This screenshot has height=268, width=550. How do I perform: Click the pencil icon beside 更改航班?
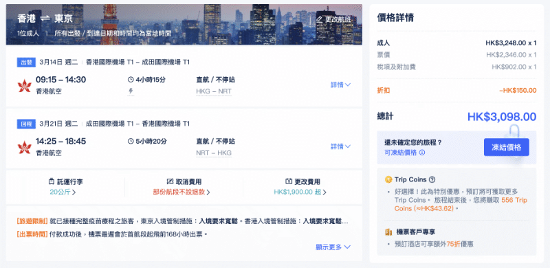pos(319,19)
